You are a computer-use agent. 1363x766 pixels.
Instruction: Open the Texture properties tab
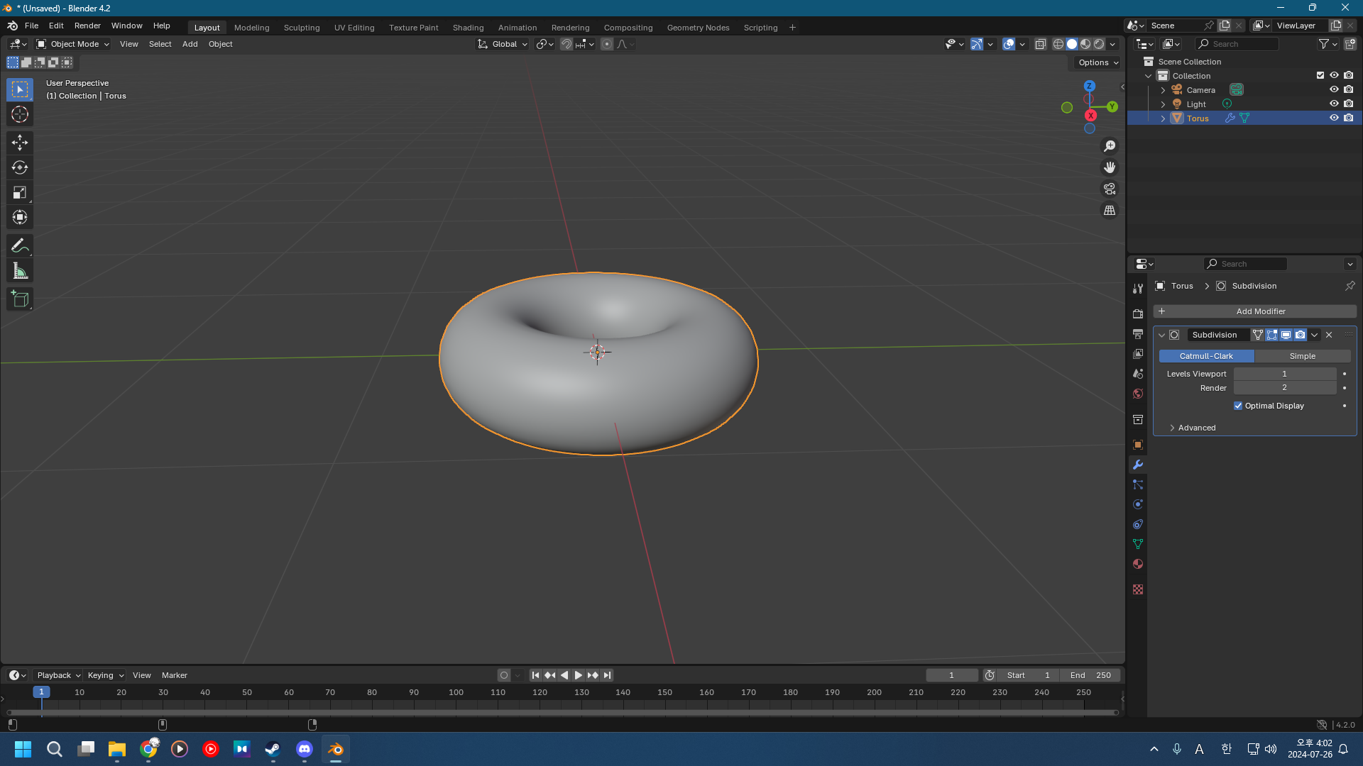(x=1138, y=589)
